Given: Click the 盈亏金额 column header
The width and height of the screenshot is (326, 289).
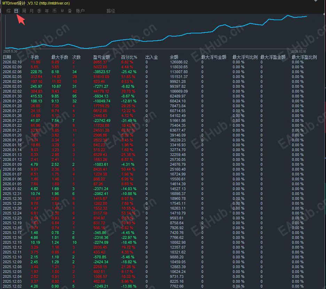Looking at the screenshot, I should click(101, 57).
